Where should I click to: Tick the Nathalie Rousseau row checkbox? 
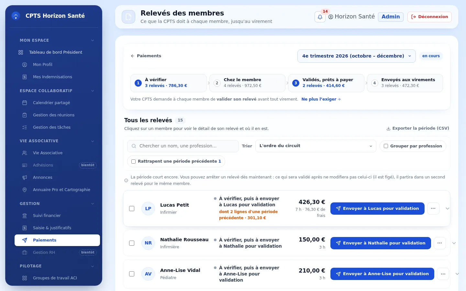132,243
